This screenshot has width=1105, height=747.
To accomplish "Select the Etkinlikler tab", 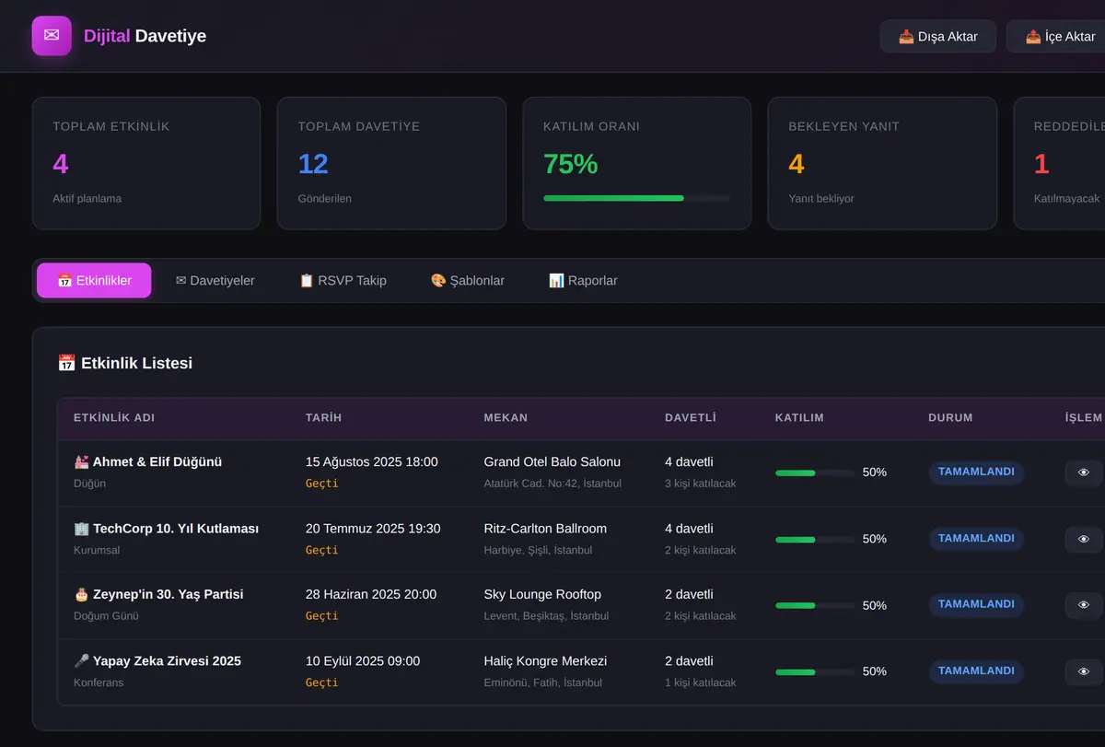I will click(x=94, y=281).
